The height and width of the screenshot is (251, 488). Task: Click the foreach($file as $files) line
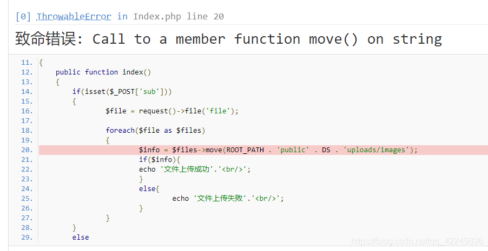coord(155,131)
